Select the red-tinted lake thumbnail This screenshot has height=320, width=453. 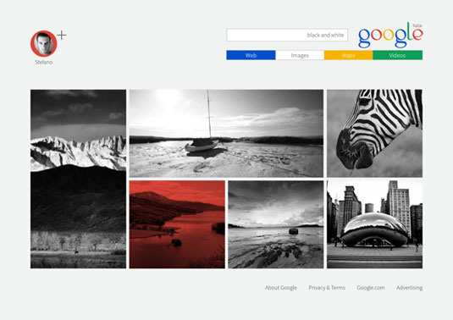tap(177, 224)
